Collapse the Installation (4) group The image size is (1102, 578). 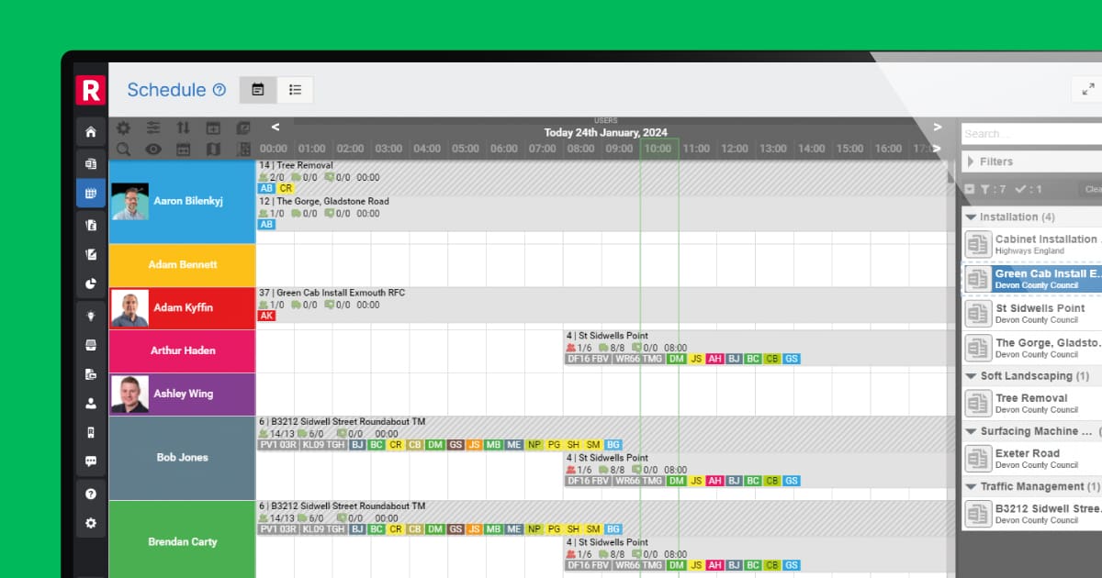click(971, 217)
